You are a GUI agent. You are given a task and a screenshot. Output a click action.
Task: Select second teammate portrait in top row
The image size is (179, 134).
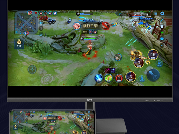pos(45,13)
